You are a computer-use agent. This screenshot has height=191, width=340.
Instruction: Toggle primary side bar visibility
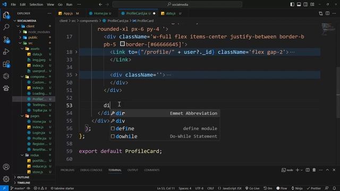[x=292, y=4]
